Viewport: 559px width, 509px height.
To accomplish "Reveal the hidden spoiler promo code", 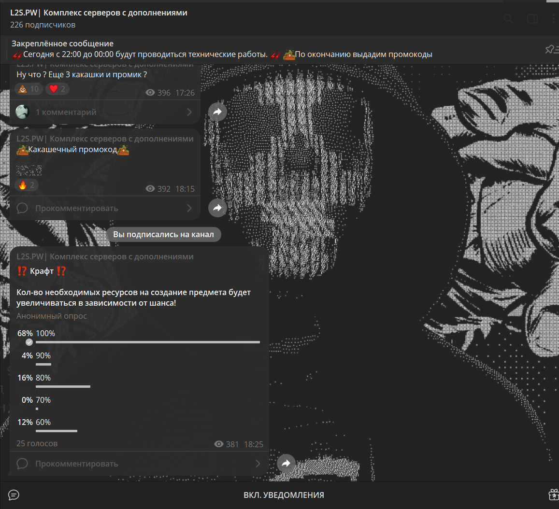I will [29, 170].
